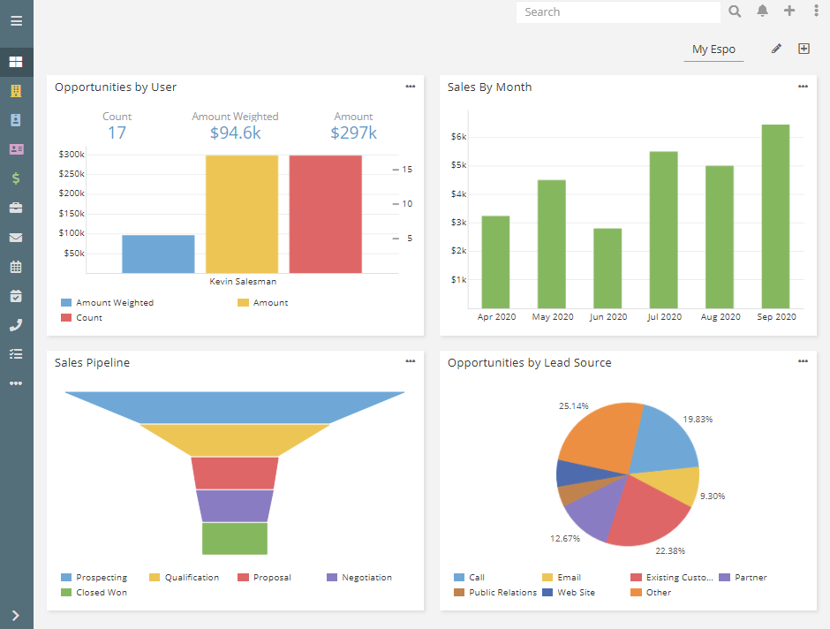Click the Apr 2020 green bar
830x629 pixels.
point(495,262)
